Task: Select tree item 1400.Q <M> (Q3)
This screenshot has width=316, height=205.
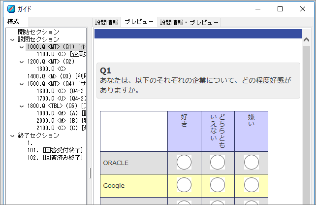Action: (57, 76)
